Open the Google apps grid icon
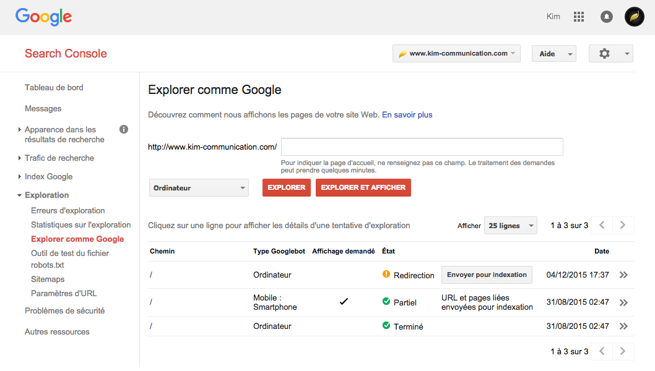The image size is (655, 371). pos(579,17)
